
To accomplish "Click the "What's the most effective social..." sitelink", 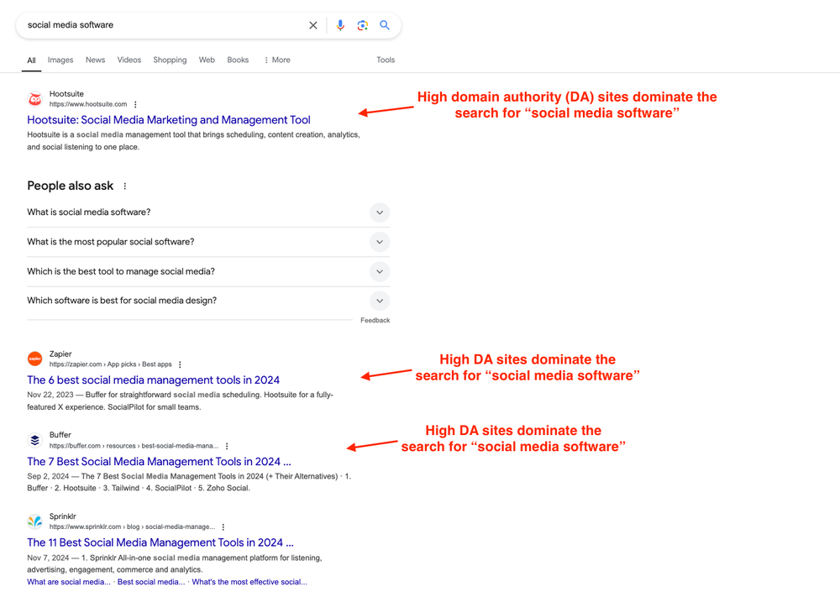I will [x=249, y=582].
